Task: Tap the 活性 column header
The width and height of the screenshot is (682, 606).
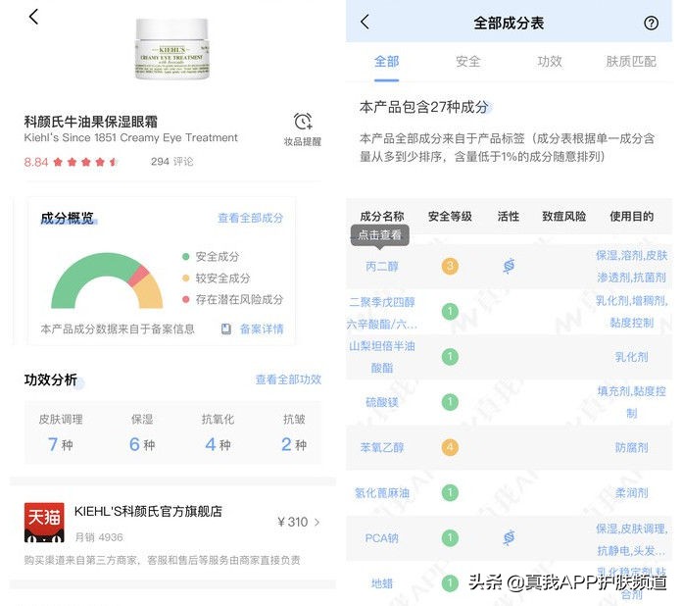Action: click(508, 216)
